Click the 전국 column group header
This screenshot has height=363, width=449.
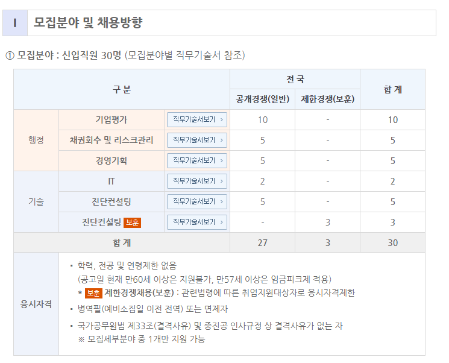(295, 79)
